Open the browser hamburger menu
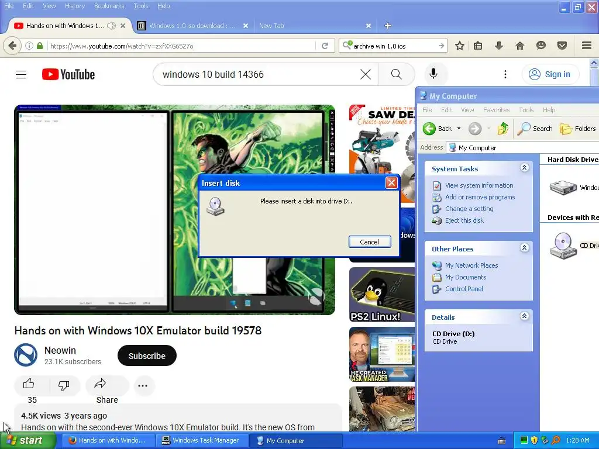599x449 pixels. pyautogui.click(x=587, y=46)
